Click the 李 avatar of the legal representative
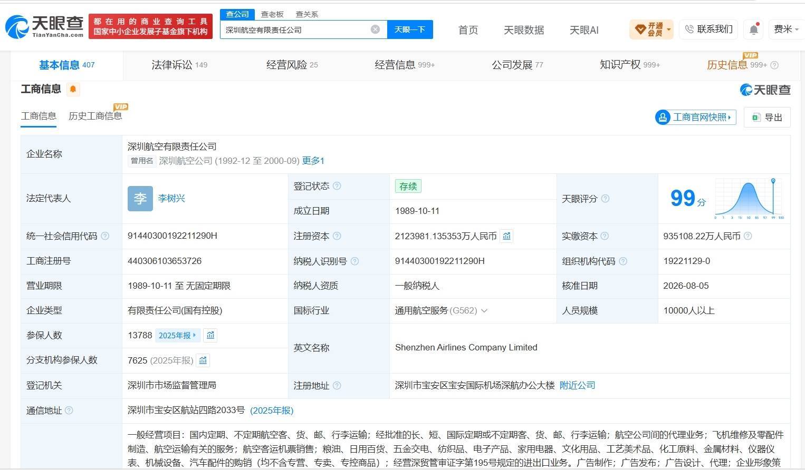This screenshot has width=805, height=470. pos(140,199)
